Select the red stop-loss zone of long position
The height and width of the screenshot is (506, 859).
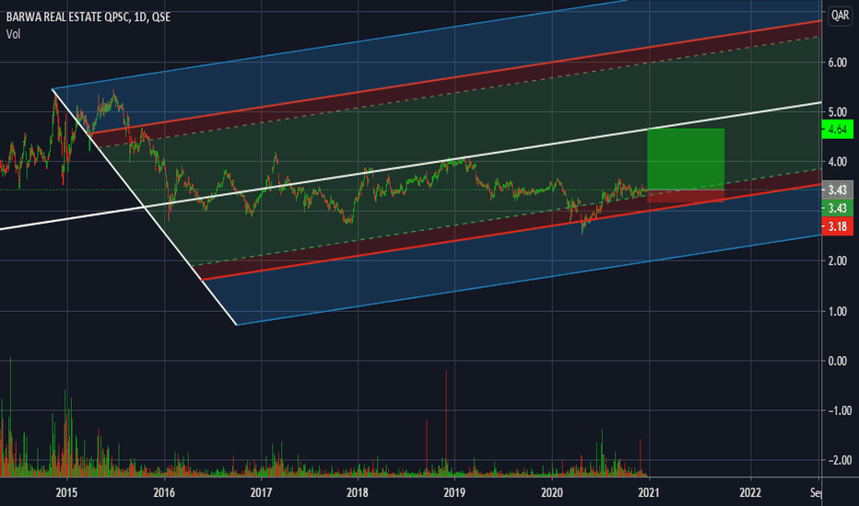click(x=686, y=196)
